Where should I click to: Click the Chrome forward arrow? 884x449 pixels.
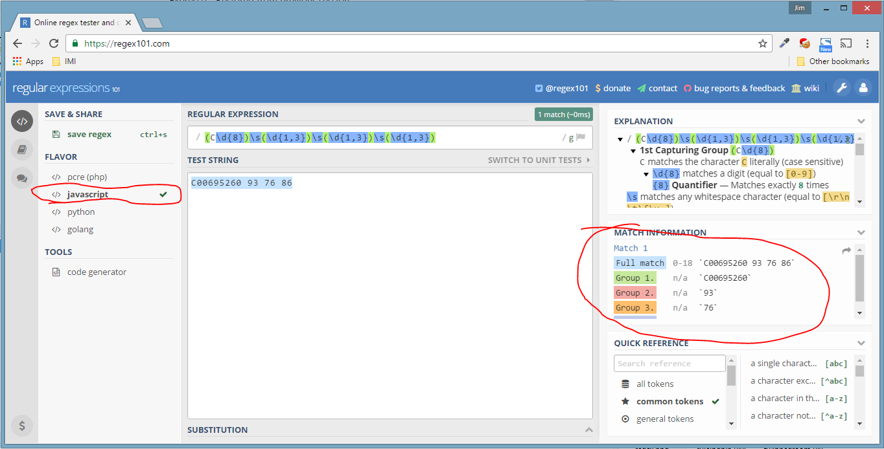pyautogui.click(x=36, y=43)
